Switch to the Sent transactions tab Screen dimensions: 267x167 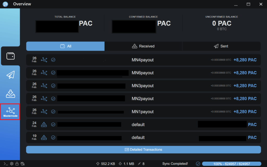coord(221,46)
